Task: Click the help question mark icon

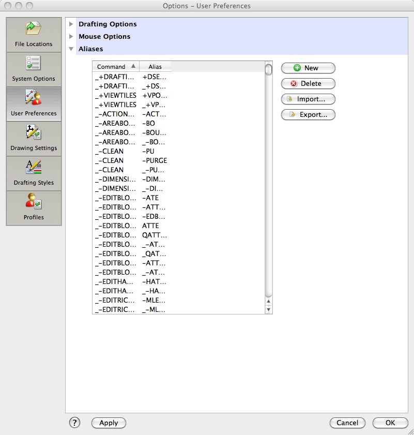Action: [74, 423]
